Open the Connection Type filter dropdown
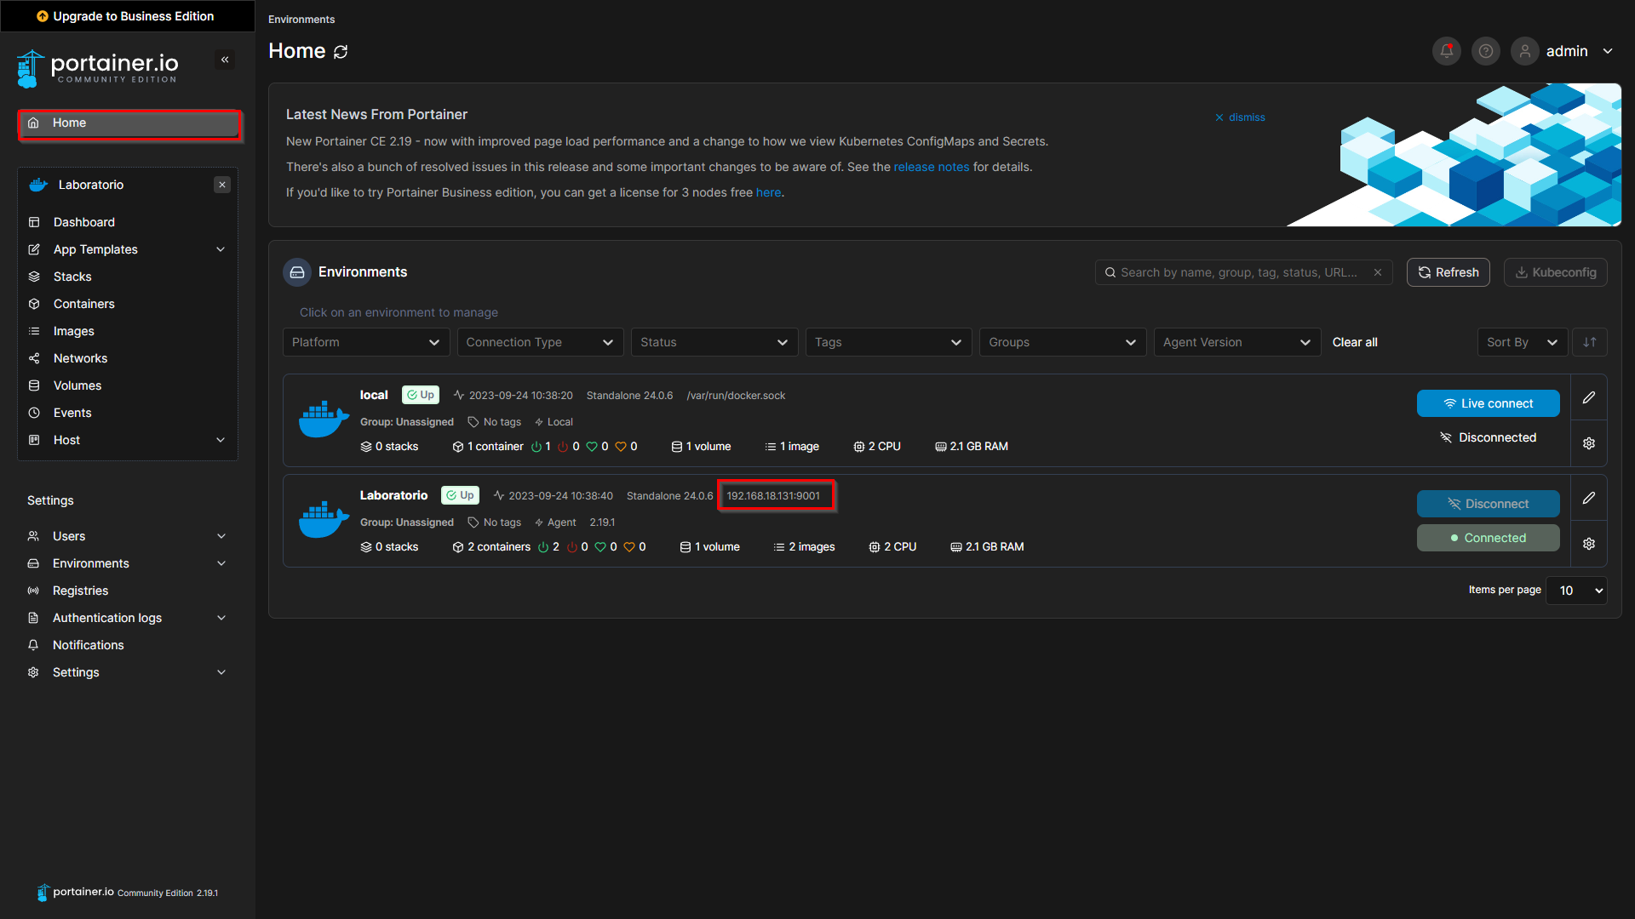Screen dimensions: 1635x919 click(540, 341)
